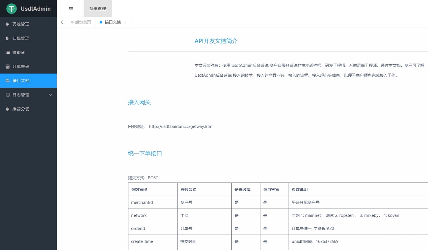428x250 pixels.
Task: Select the highlighted 接口文档 sidebar icon
Action: click(x=7, y=80)
